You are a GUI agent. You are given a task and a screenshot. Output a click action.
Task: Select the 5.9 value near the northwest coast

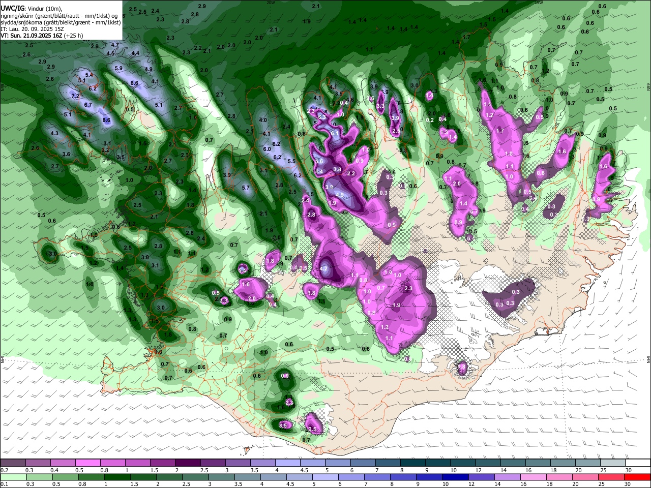pos(119,68)
